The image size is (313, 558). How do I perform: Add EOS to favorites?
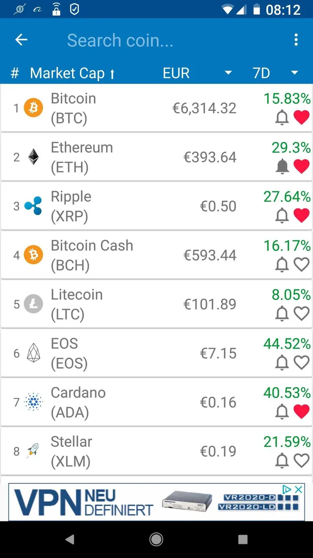coord(302,362)
